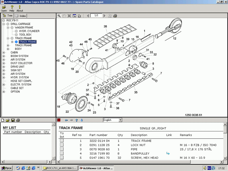Click the About button
This screenshot has height=171, width=228.
click(x=20, y=8)
